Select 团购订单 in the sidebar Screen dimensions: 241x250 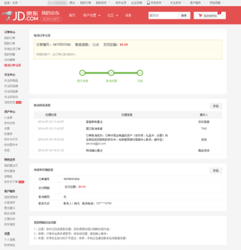pos(9,44)
